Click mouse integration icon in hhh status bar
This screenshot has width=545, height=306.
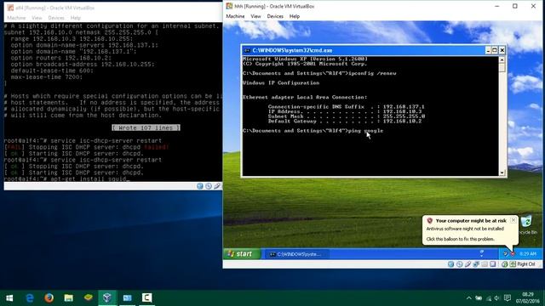point(505,264)
